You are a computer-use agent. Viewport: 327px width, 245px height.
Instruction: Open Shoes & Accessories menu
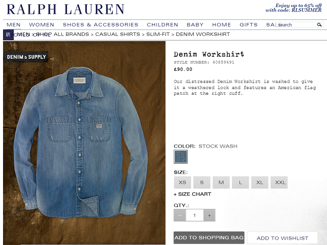pos(101,24)
